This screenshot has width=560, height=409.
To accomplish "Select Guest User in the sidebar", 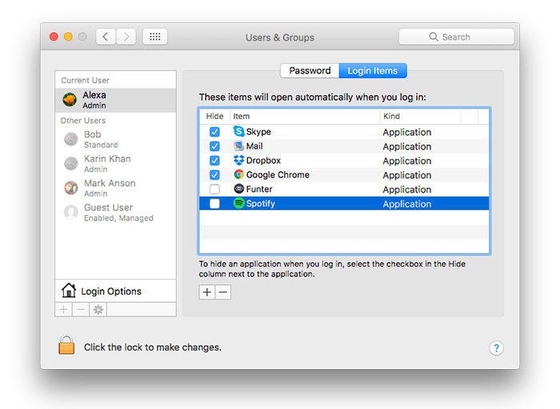I will click(115, 212).
